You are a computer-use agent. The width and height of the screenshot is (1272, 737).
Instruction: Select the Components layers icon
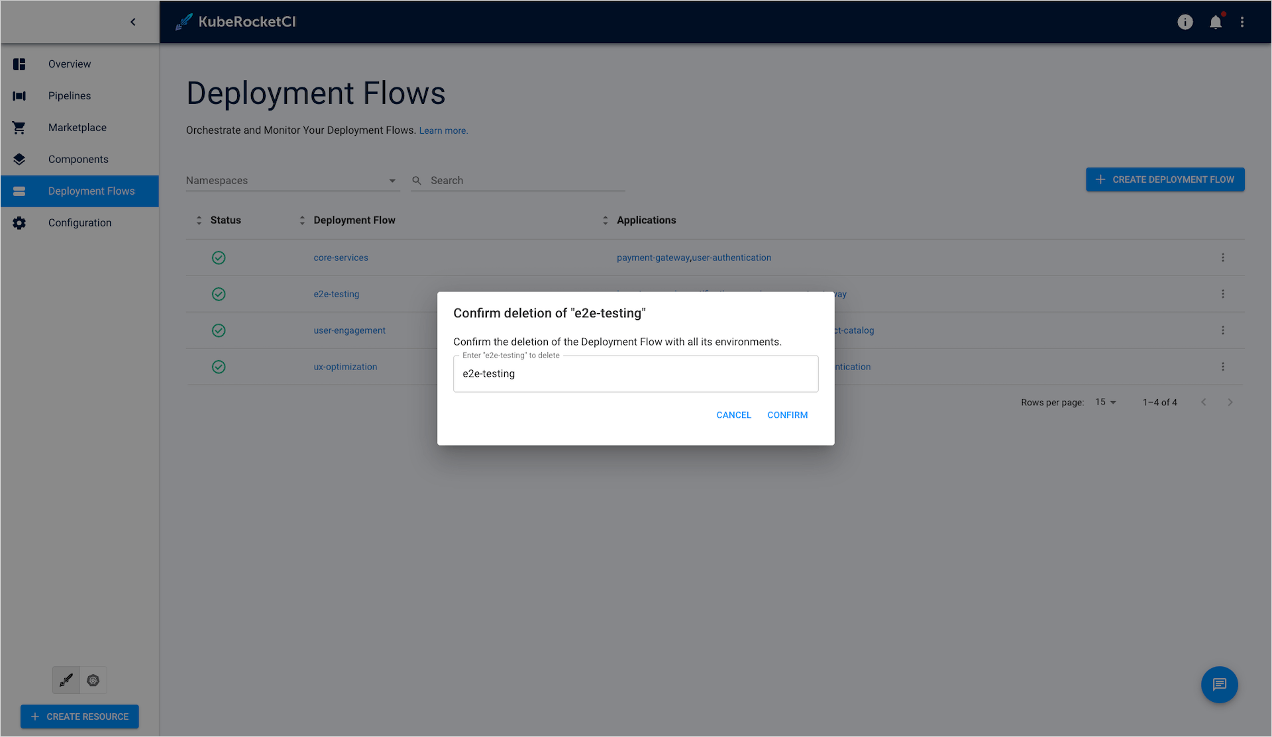[19, 159]
